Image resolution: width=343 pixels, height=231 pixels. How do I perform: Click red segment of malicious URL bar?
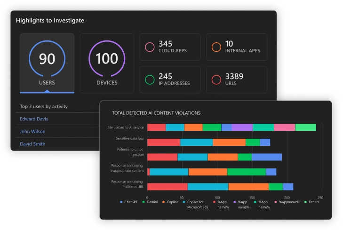click(x=167, y=187)
